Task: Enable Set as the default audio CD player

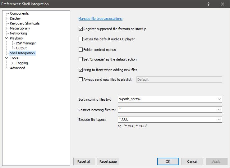Action: [80, 39]
